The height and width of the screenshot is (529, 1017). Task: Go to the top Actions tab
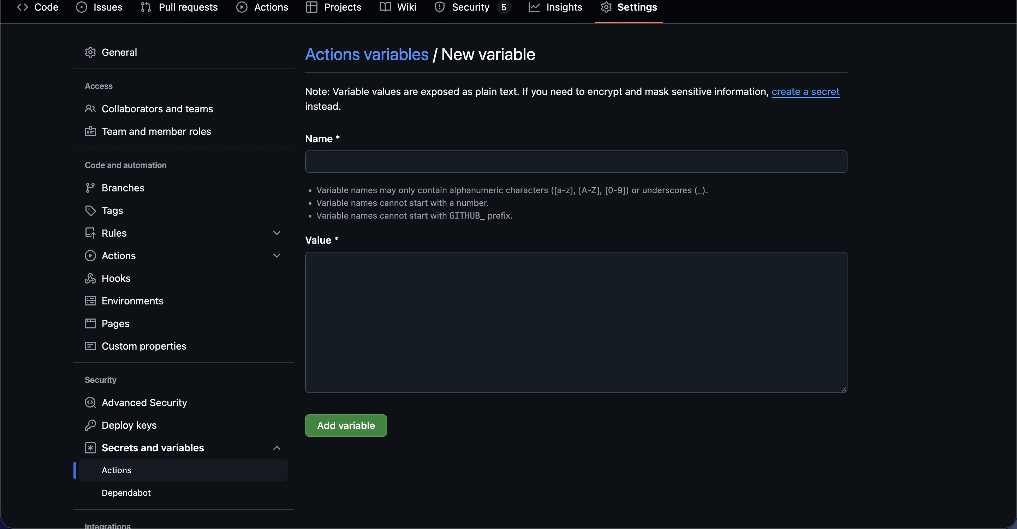262,7
